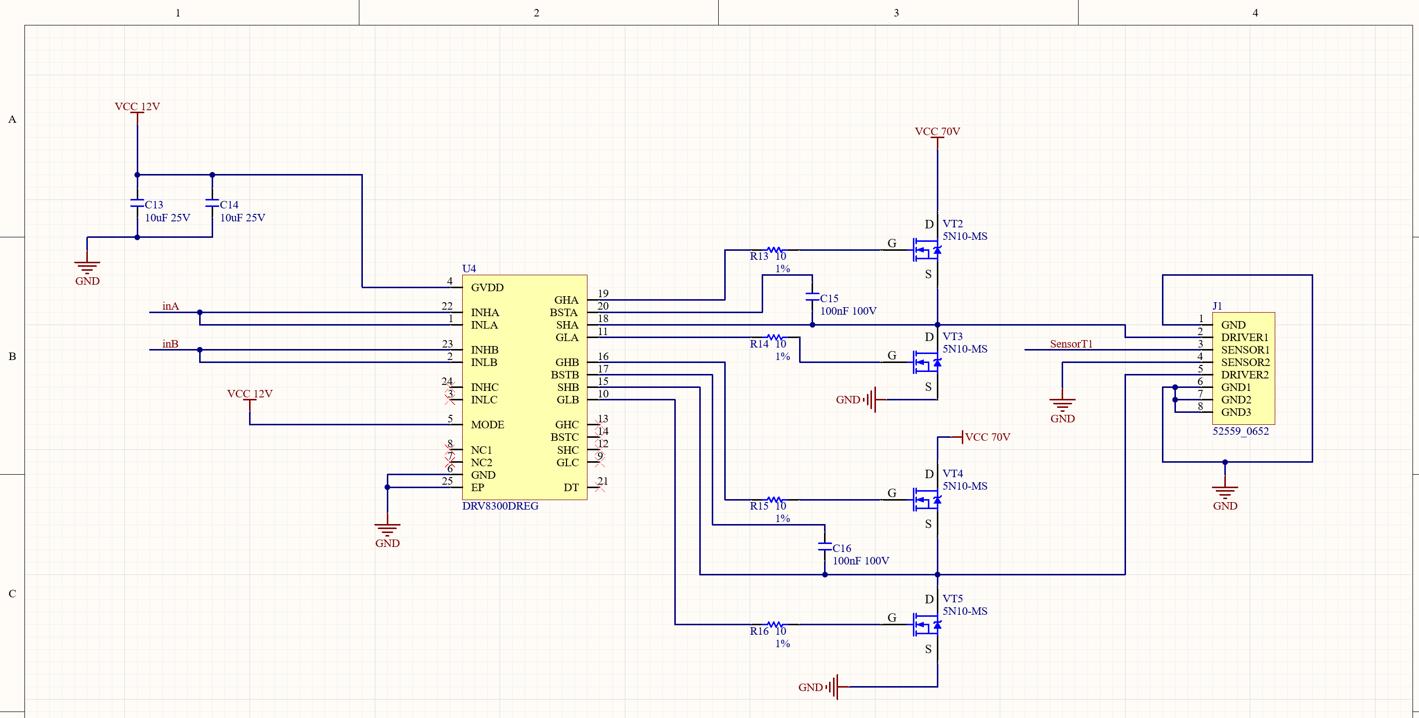Select capacitor C13 symbol
Viewport: 1419px width, 718px height.
[137, 203]
